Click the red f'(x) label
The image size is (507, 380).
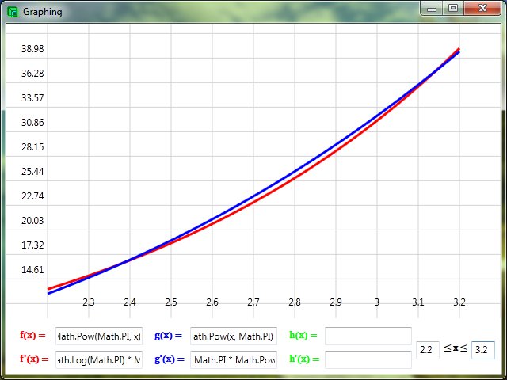click(x=34, y=360)
